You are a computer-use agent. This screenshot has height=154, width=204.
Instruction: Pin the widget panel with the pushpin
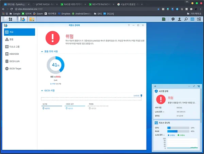[x=194, y=86]
